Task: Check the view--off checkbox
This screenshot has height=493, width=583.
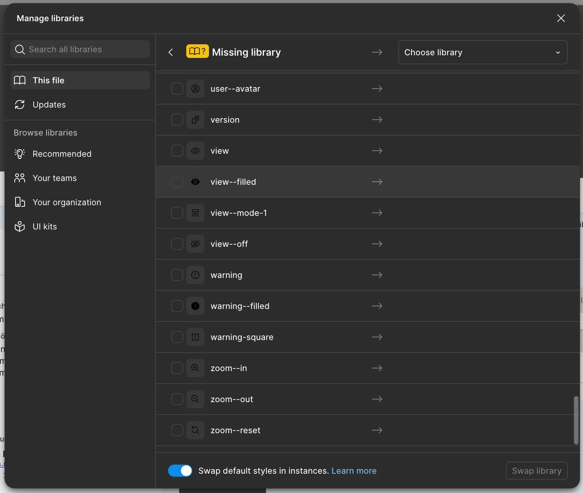Action: click(x=177, y=244)
